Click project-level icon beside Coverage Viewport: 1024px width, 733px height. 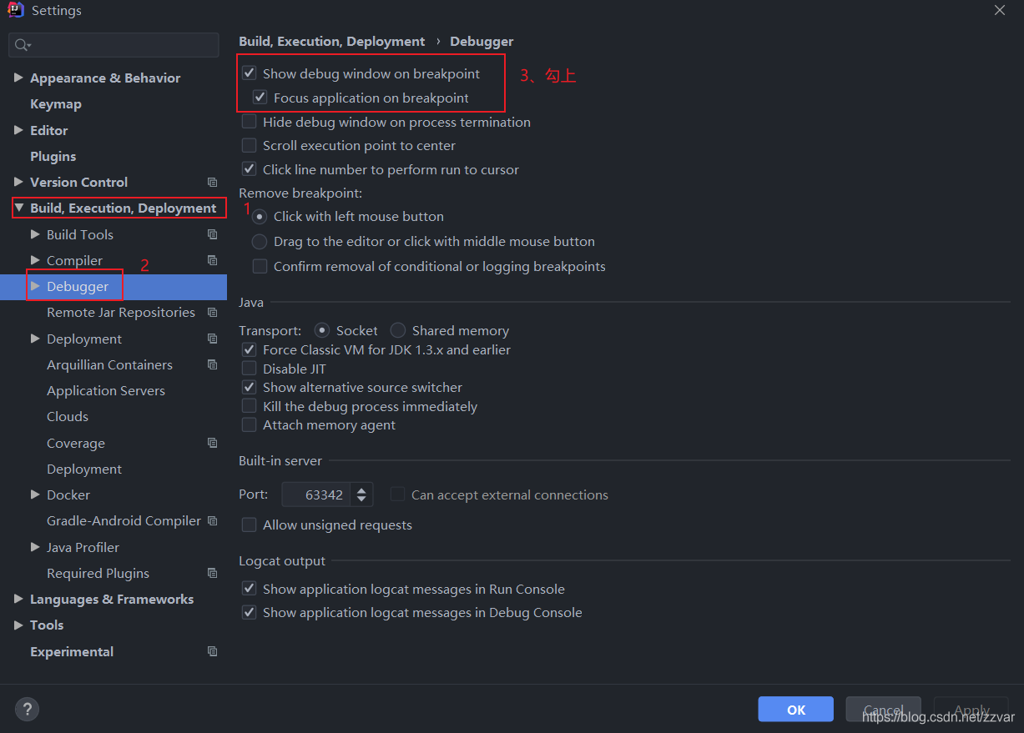tap(212, 444)
